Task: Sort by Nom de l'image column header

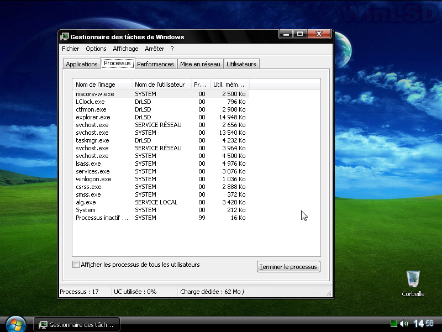Action: coord(102,85)
